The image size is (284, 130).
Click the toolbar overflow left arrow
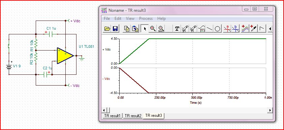pos(270,29)
